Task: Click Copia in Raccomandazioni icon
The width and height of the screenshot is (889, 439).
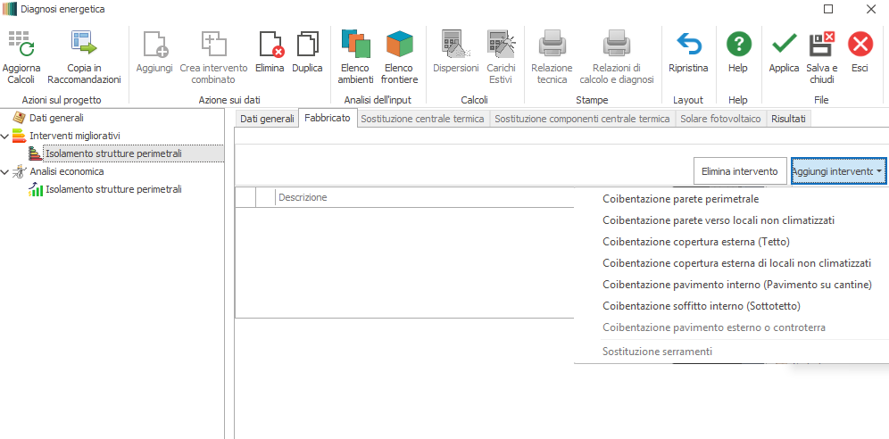Action: coord(84,45)
